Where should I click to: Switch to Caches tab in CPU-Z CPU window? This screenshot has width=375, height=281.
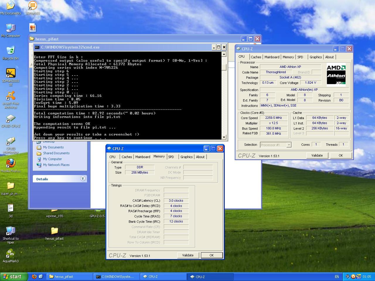pos(256,57)
